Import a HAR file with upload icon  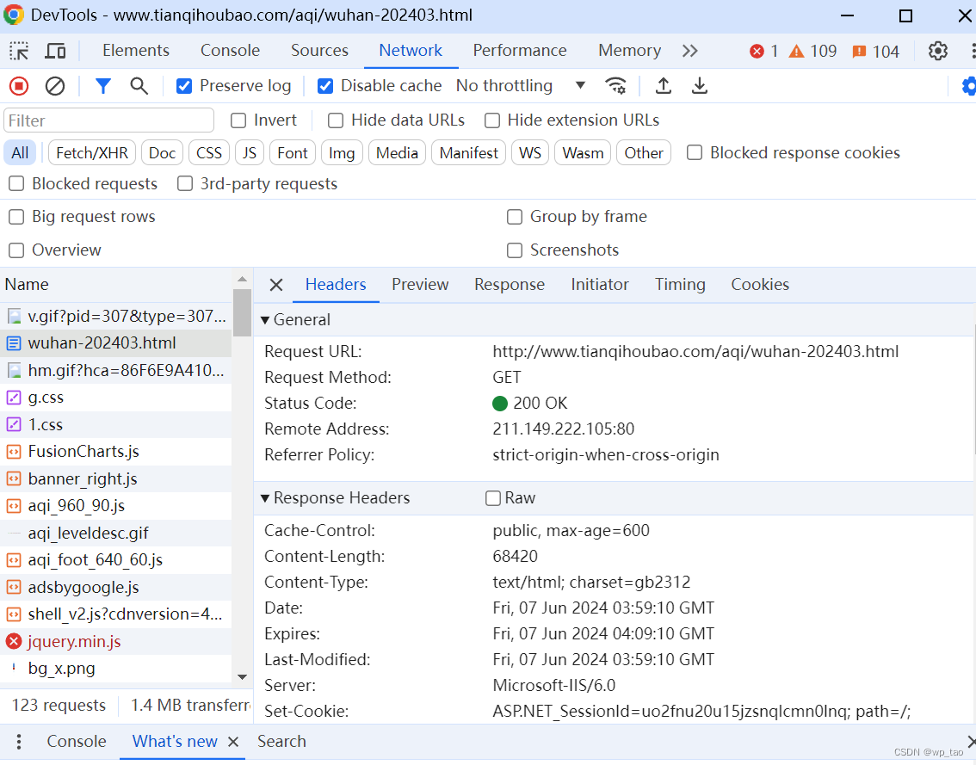pyautogui.click(x=664, y=86)
